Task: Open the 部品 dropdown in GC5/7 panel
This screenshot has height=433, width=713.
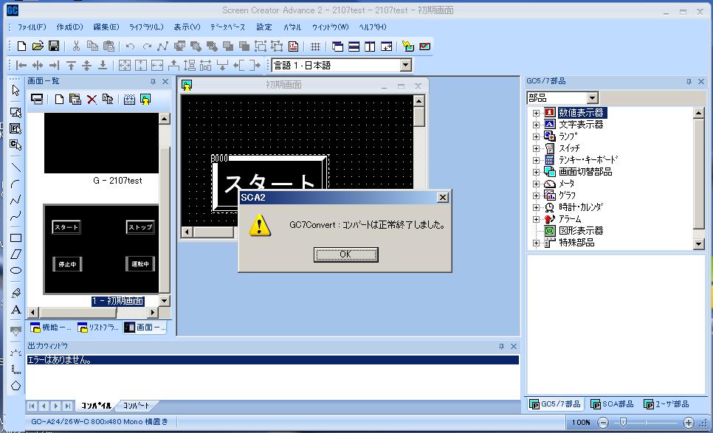Action: 592,97
